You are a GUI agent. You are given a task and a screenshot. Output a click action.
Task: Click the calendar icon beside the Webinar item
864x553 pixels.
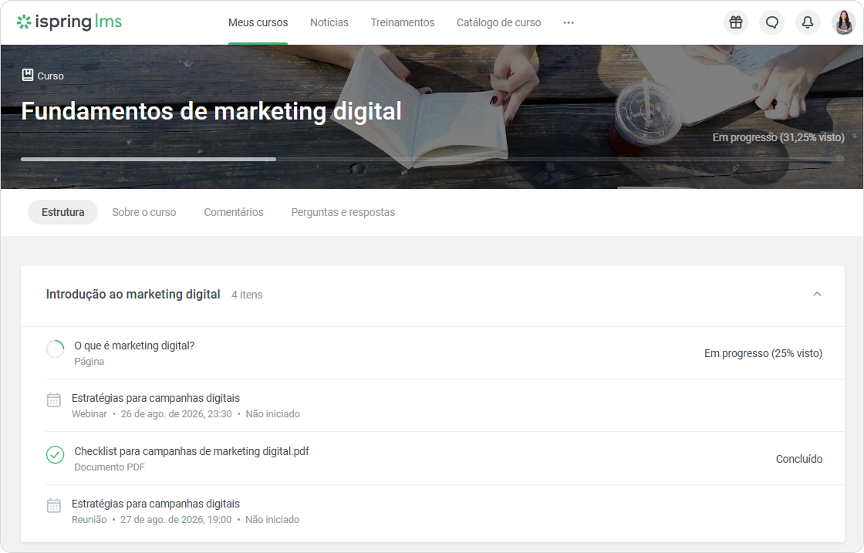tap(54, 400)
